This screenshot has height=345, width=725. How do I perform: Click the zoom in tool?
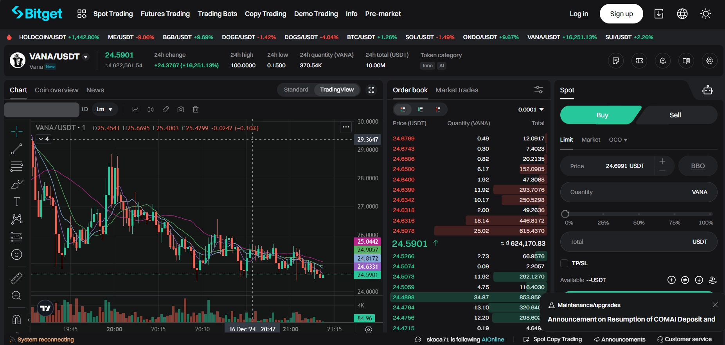16,296
